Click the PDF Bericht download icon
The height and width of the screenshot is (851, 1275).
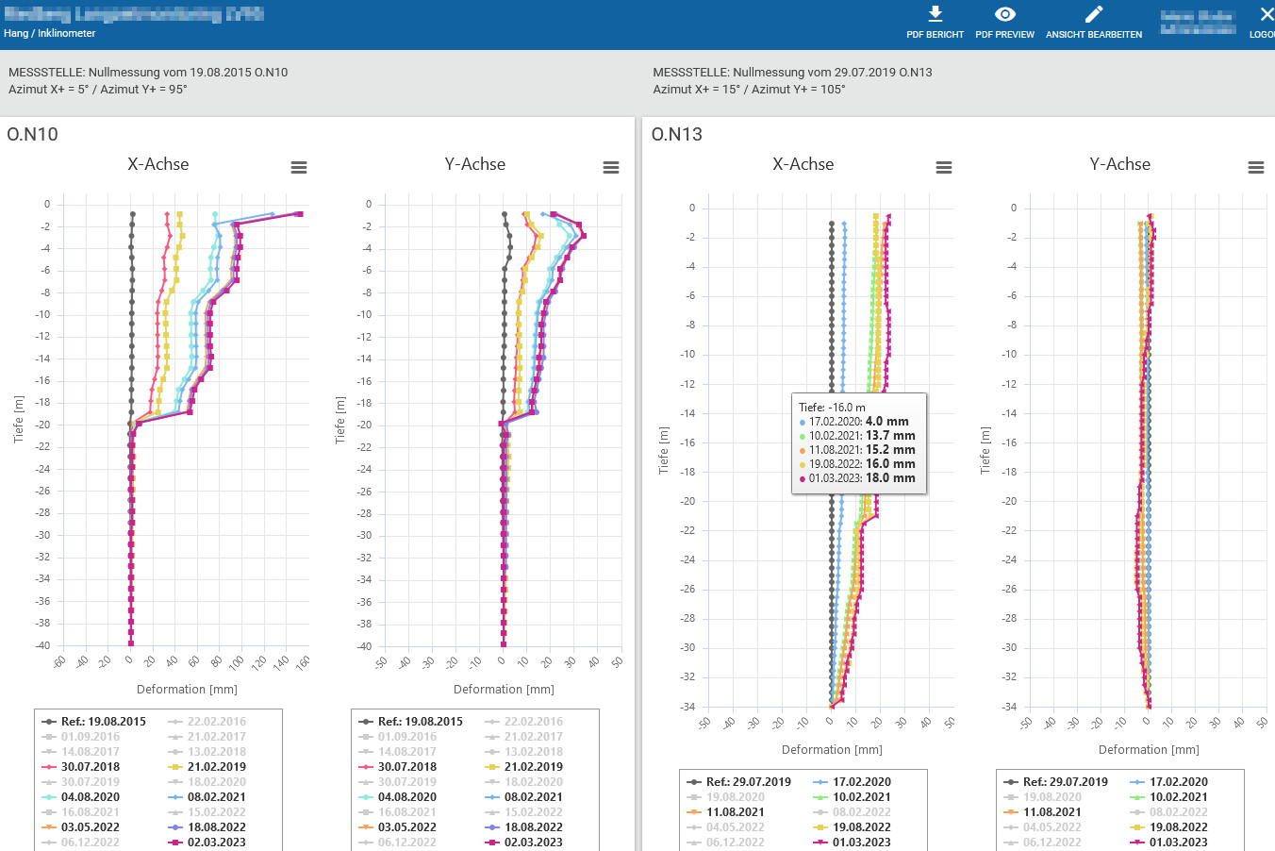(935, 15)
